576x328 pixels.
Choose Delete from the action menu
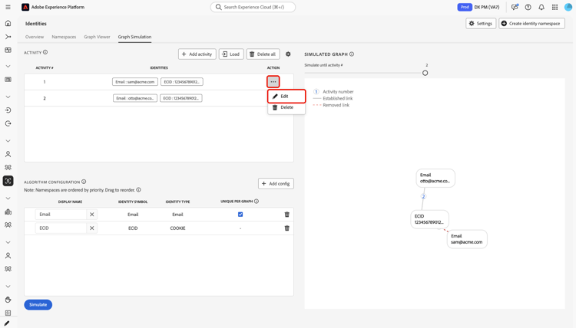[x=286, y=107]
